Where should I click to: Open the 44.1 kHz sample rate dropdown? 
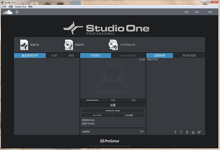(97, 115)
